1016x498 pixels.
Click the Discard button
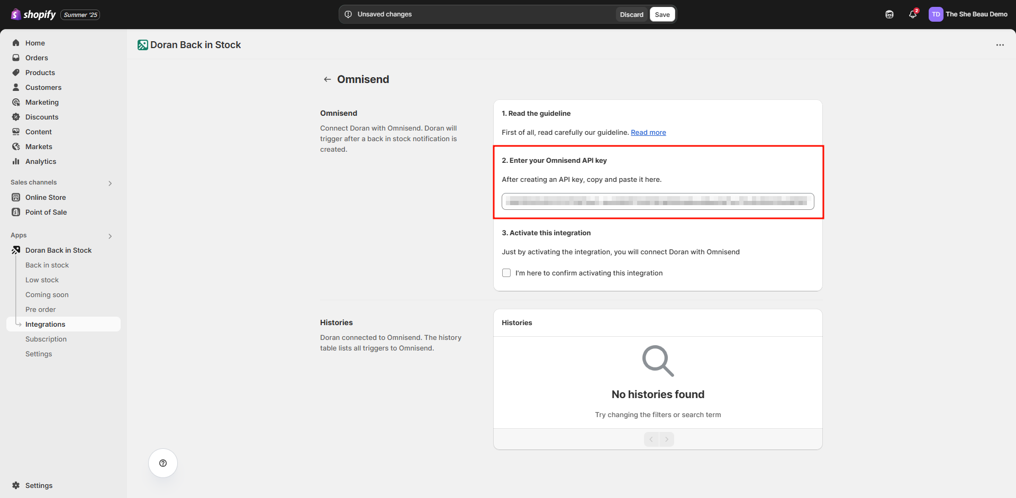pos(631,14)
